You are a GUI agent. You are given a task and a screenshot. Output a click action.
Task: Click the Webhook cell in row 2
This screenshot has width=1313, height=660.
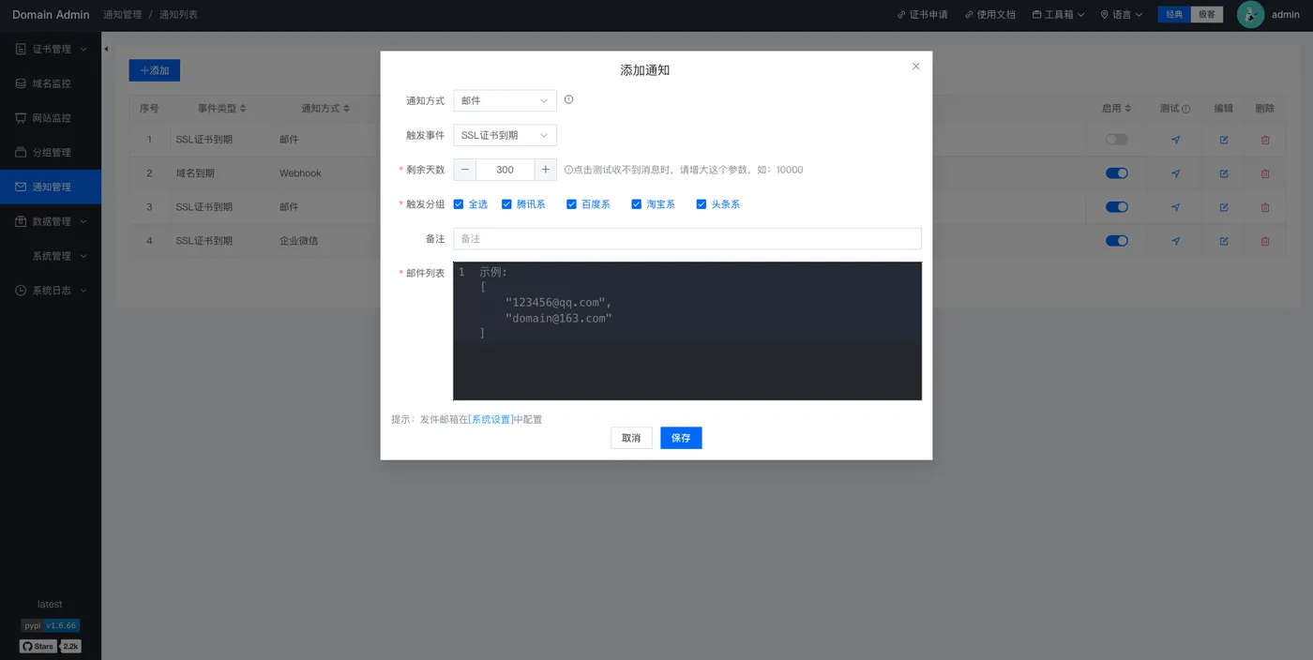click(300, 173)
